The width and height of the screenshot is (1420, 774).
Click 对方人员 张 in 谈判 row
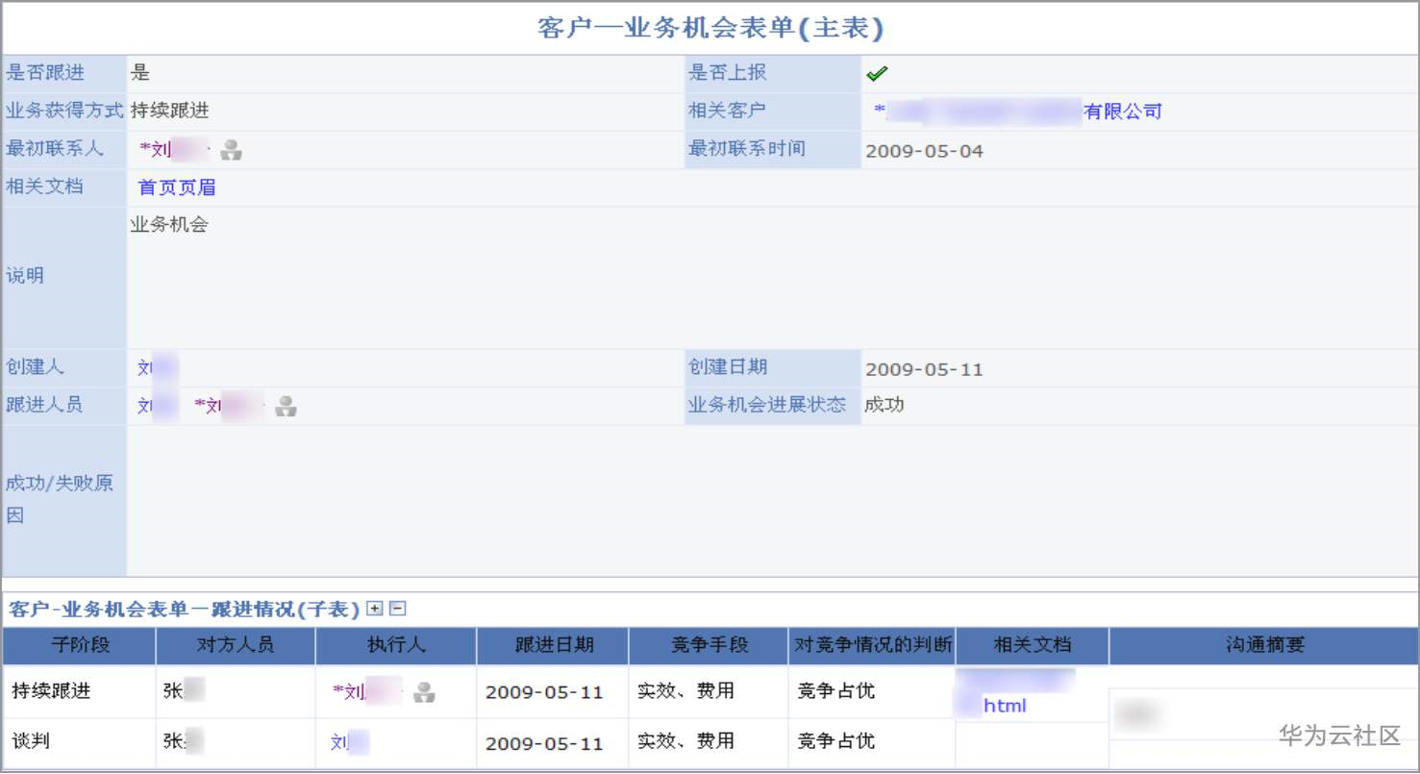pyautogui.click(x=184, y=741)
